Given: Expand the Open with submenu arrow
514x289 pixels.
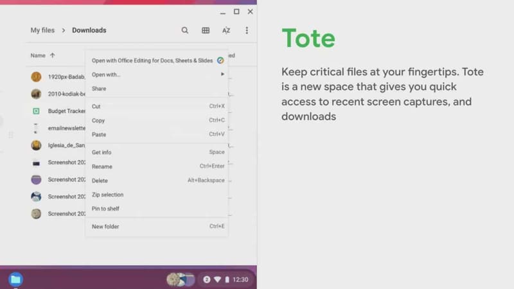Looking at the screenshot, I should pyautogui.click(x=222, y=74).
